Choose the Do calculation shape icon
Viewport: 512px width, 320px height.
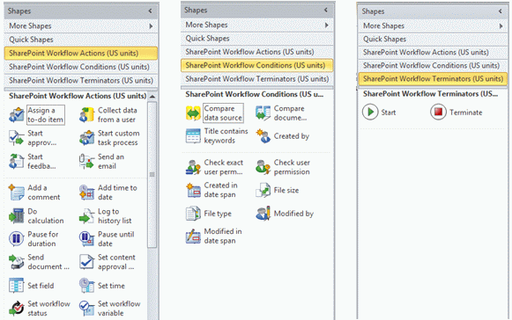click(x=17, y=215)
